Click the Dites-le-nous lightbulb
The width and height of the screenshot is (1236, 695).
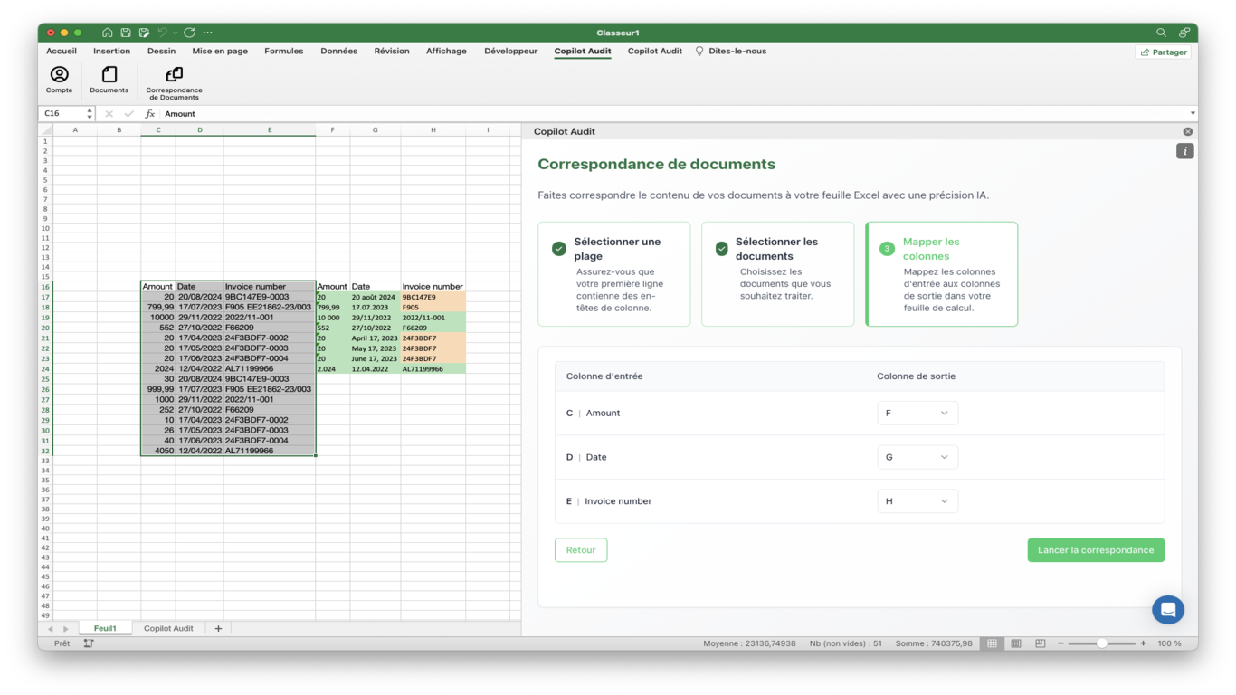coord(699,52)
